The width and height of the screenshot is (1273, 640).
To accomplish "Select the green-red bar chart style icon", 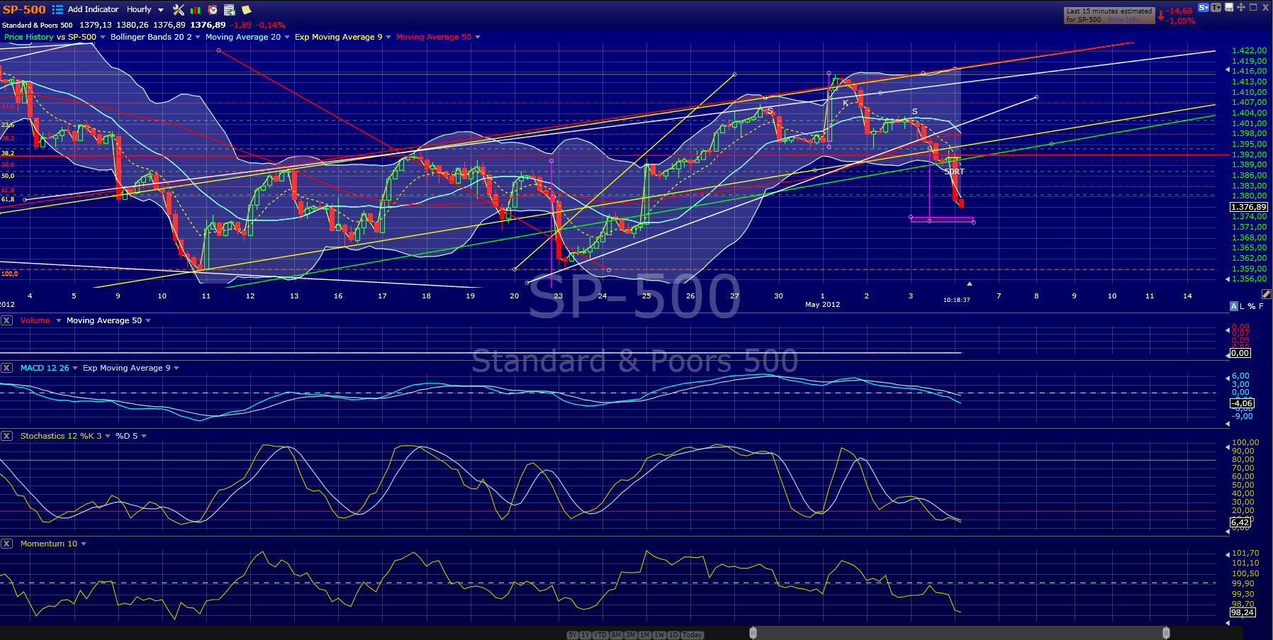I will click(196, 10).
